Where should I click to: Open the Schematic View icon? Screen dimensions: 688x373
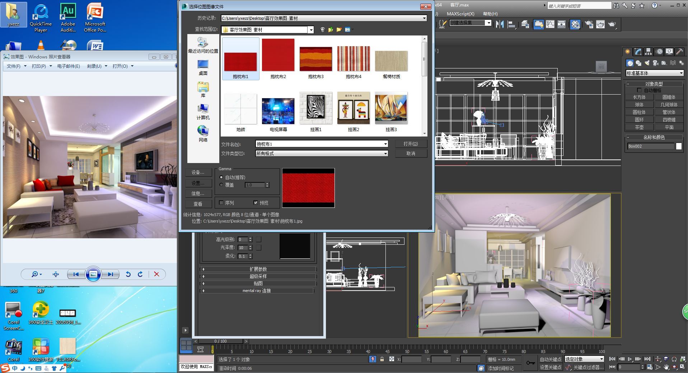pyautogui.click(x=562, y=24)
